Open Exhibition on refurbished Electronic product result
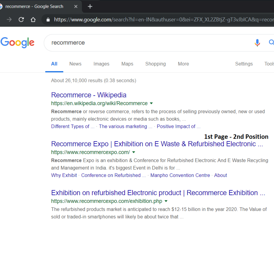 (x=158, y=193)
